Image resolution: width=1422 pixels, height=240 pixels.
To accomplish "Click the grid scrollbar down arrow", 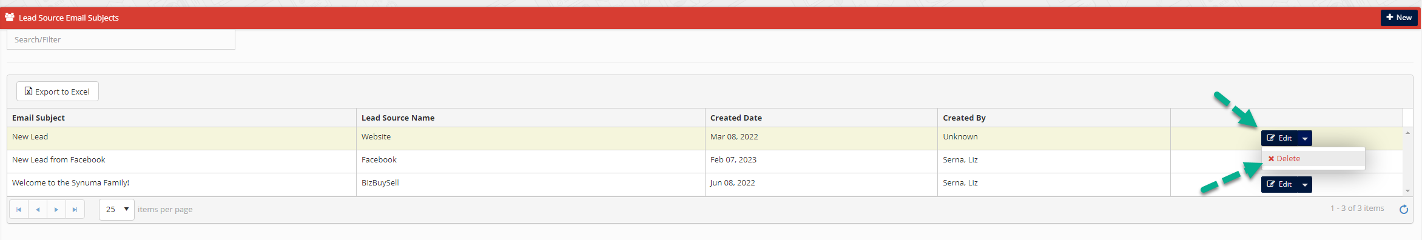I will 1407,191.
